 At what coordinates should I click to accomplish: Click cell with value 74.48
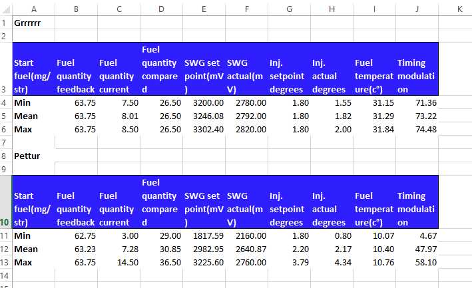pyautogui.click(x=417, y=129)
